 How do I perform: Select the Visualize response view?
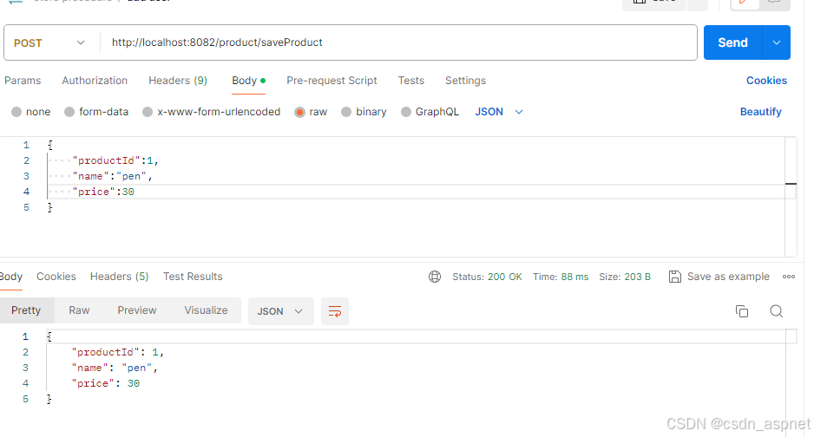(x=206, y=310)
